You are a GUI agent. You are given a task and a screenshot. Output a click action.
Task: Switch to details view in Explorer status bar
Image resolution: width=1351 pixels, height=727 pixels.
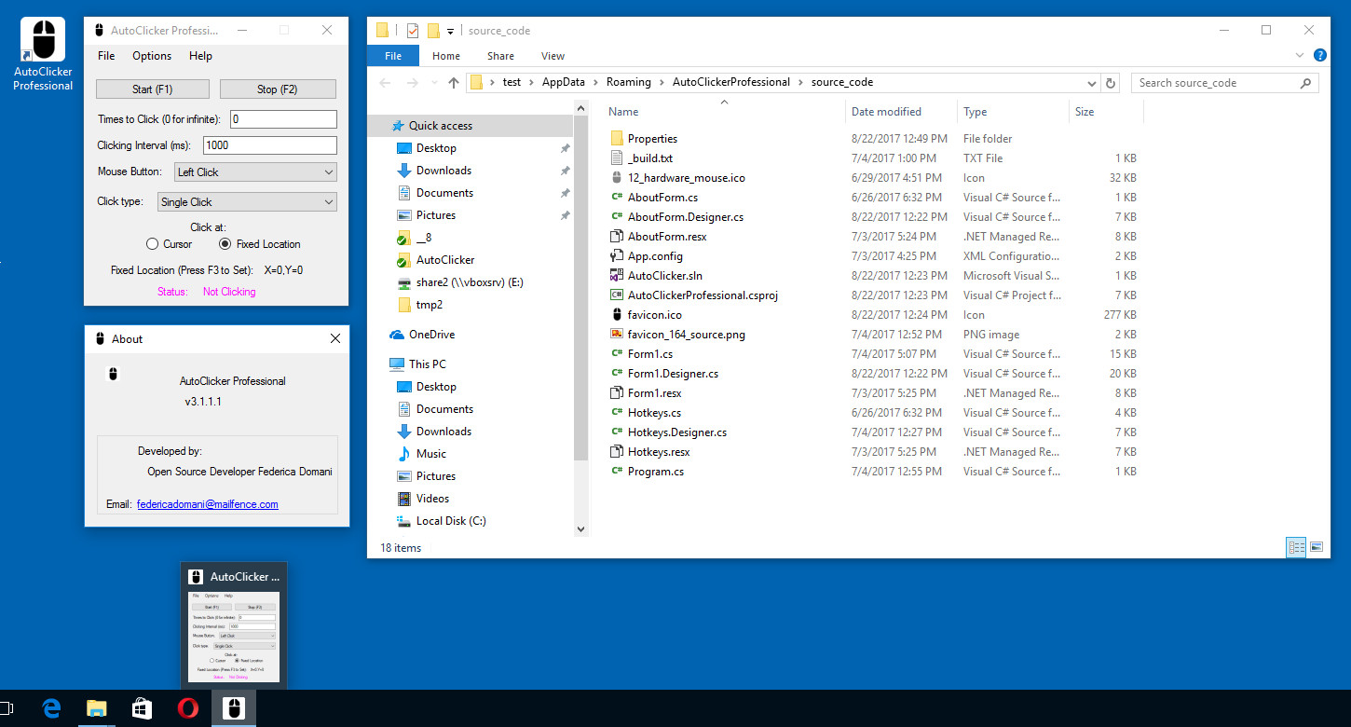click(1296, 547)
